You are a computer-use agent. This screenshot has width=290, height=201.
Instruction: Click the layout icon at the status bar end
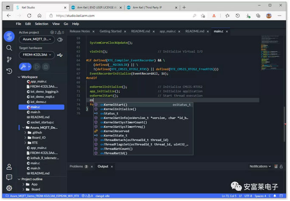coord(281,196)
